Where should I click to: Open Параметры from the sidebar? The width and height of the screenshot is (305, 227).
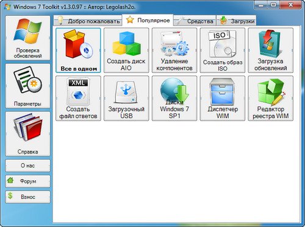tap(27, 86)
